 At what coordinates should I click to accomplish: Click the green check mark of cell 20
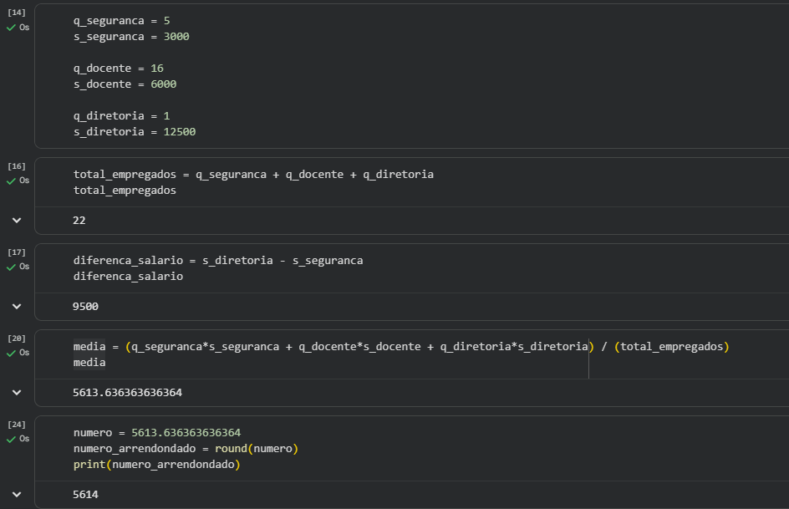(11, 353)
